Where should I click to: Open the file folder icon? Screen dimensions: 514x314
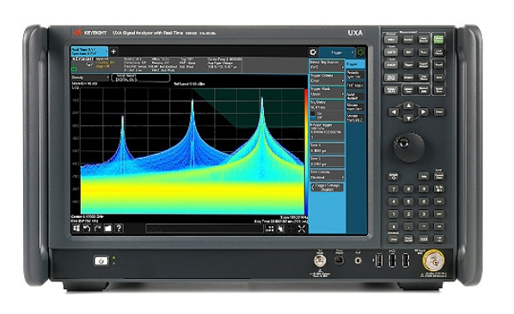(x=107, y=228)
